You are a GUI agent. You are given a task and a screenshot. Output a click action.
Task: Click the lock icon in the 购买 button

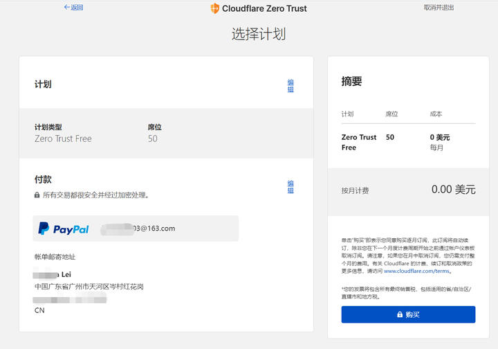[x=400, y=314]
